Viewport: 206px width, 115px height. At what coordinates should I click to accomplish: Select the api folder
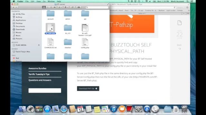click(85, 15)
